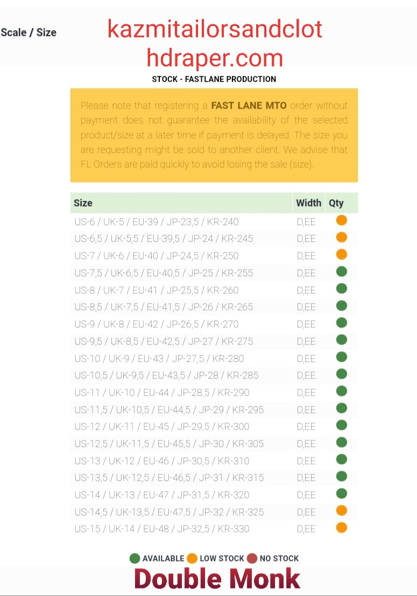Click the Width column header
Screen dimensions: 417x596
[x=308, y=203]
